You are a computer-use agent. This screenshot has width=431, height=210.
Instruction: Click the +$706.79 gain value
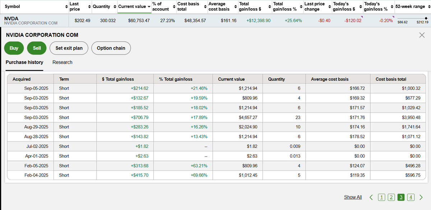pyautogui.click(x=140, y=117)
